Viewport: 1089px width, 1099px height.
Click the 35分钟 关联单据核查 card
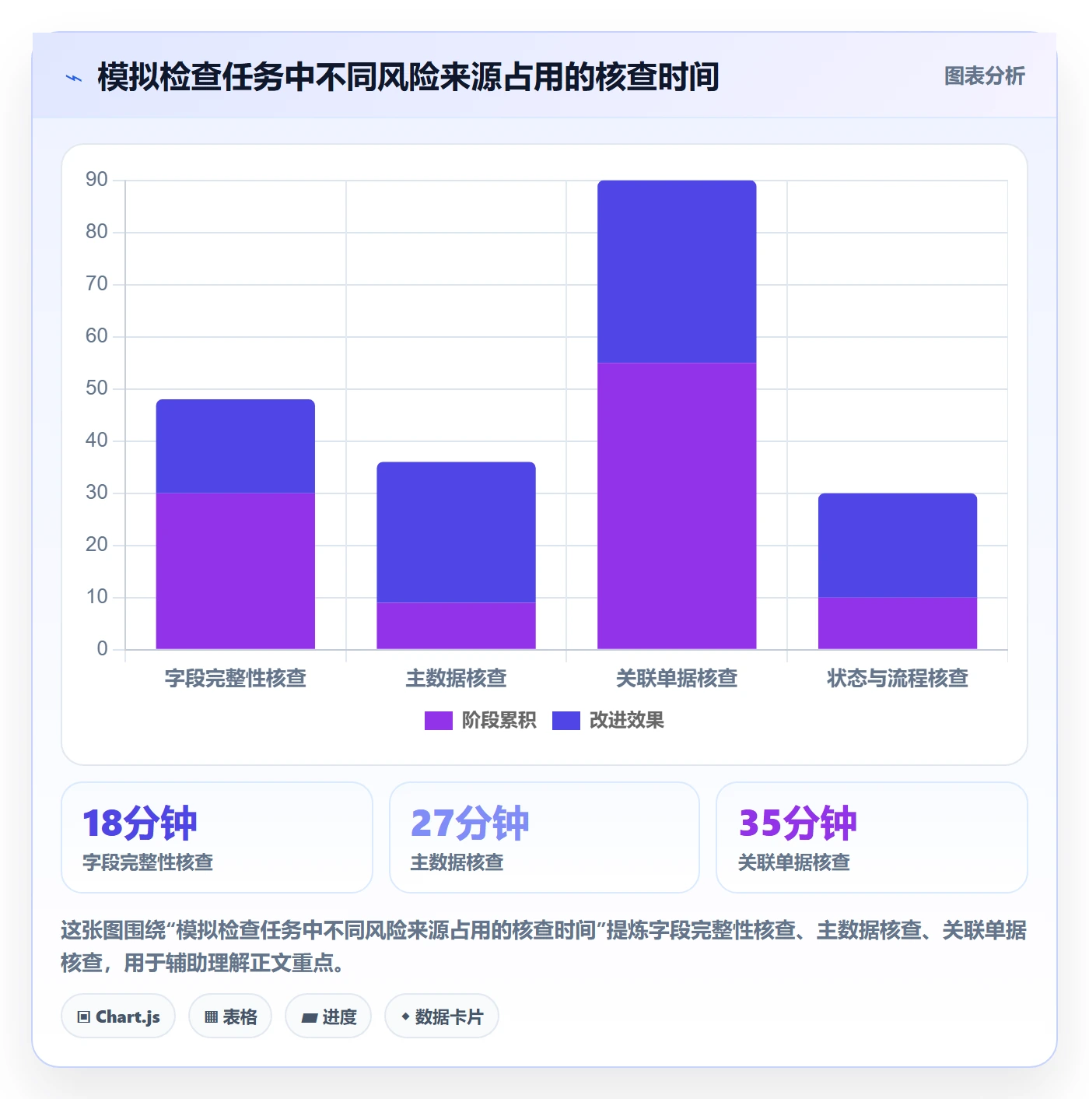pyautogui.click(x=872, y=837)
